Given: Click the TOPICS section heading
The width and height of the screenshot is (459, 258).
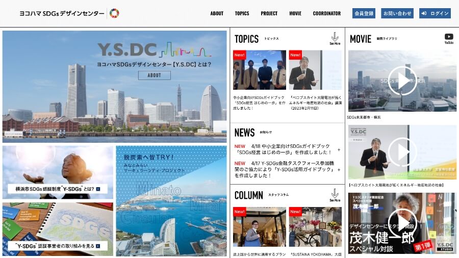Looking at the screenshot, I should tap(246, 39).
